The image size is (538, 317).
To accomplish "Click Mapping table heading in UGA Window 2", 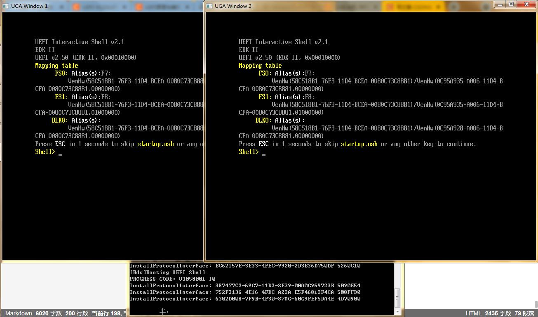I will [260, 66].
